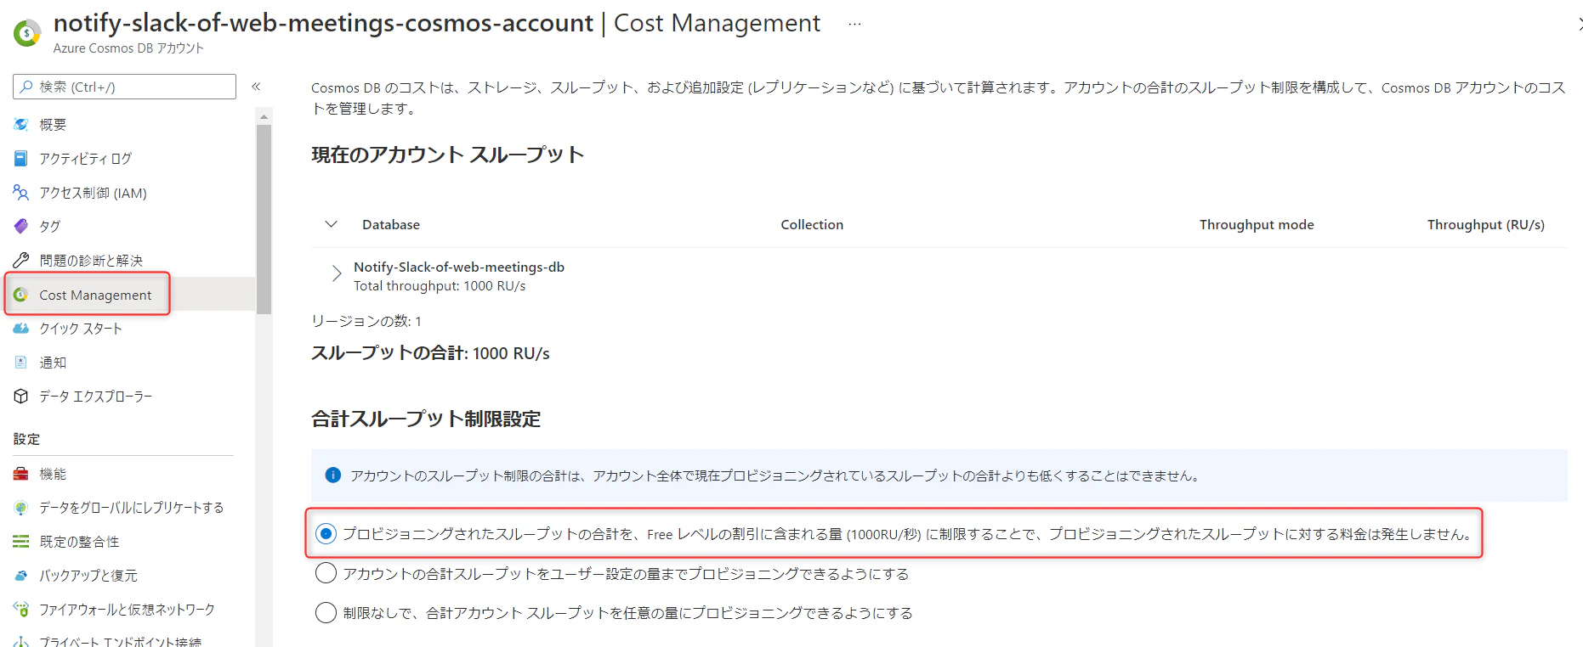Open データ エクスプローラー menu item

(x=96, y=397)
